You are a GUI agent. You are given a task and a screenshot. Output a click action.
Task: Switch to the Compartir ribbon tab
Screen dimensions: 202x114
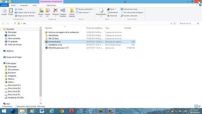click(x=24, y=5)
